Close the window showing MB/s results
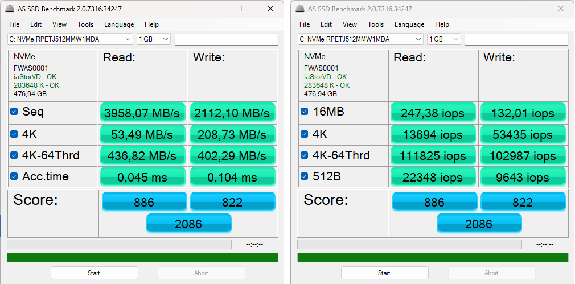The image size is (575, 284). click(270, 9)
